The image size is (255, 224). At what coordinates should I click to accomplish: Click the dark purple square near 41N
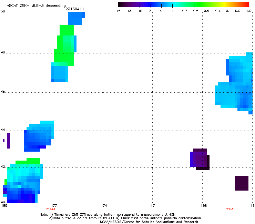[242, 183]
